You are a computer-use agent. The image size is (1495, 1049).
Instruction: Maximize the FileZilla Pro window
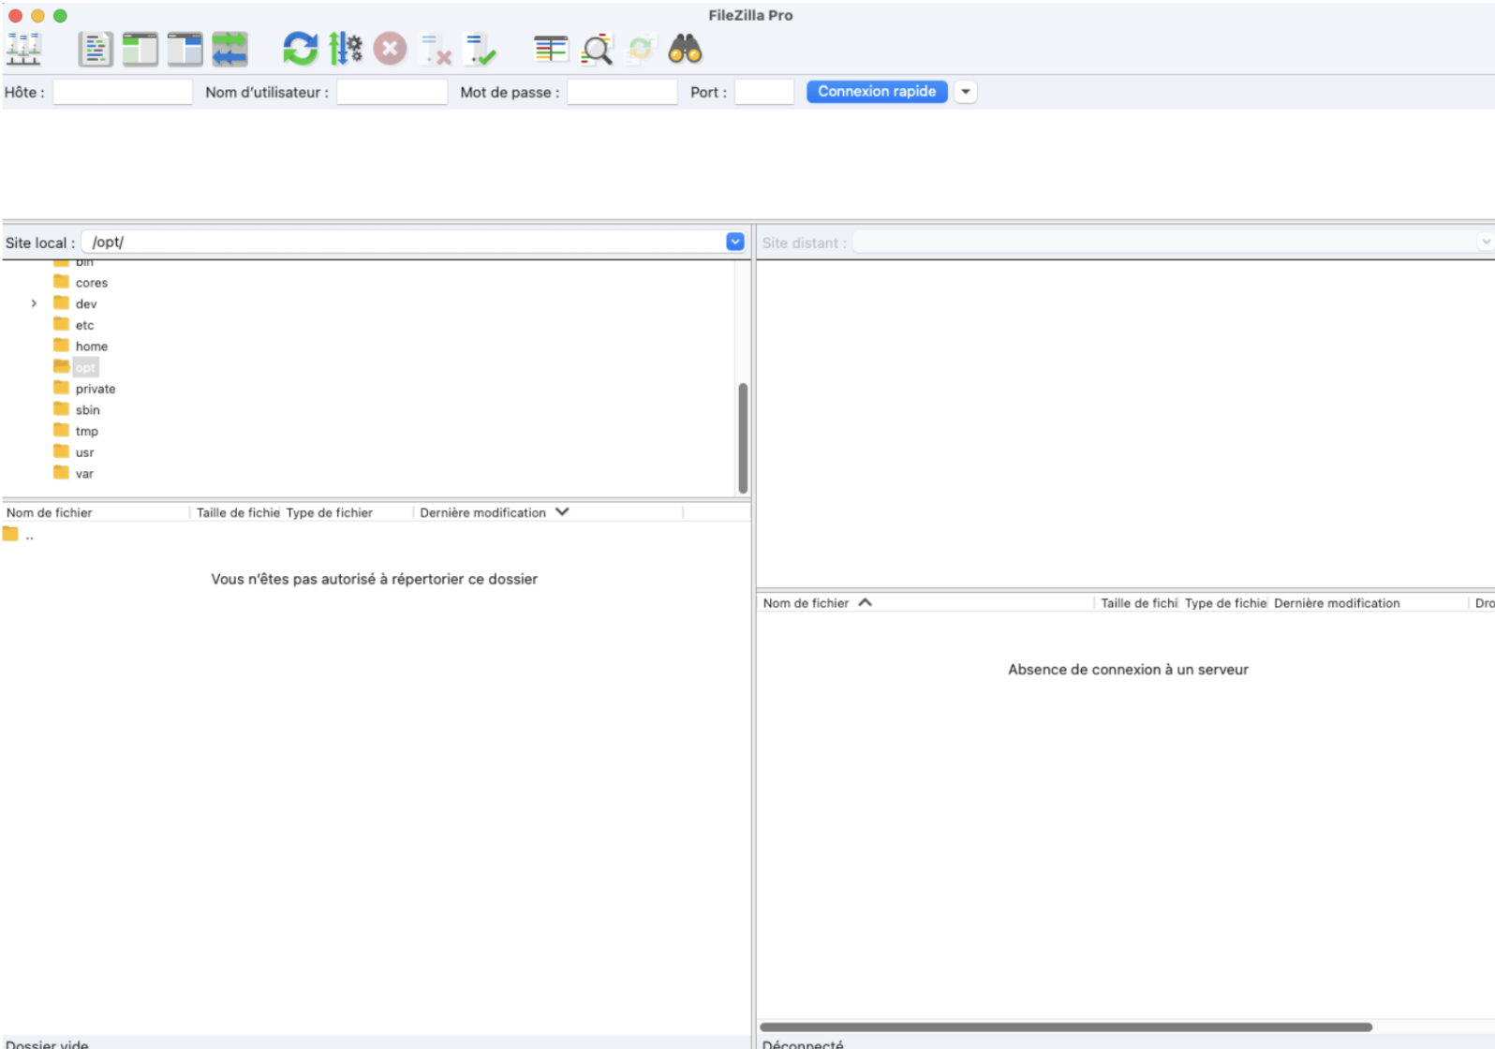[x=60, y=16]
